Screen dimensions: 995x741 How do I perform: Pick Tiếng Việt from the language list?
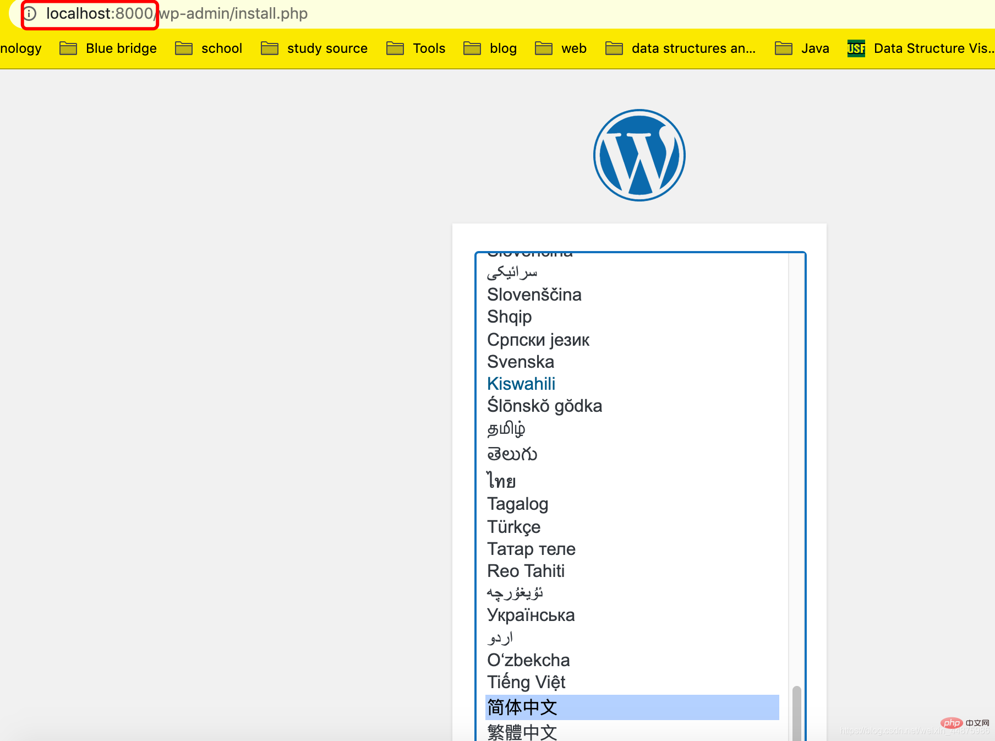pos(526,682)
